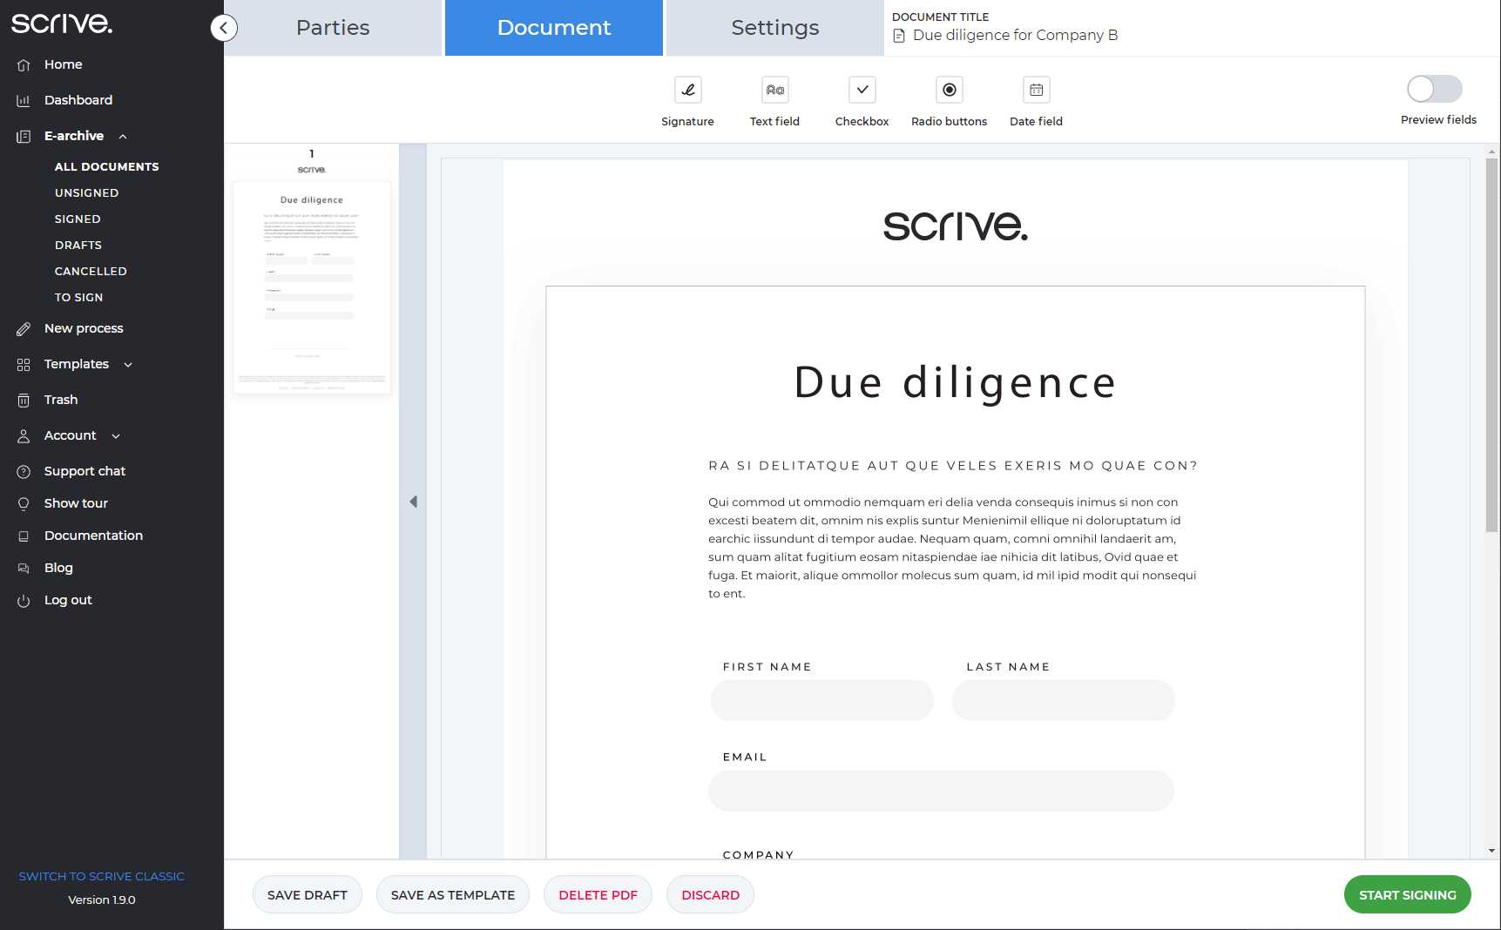Image resolution: width=1501 pixels, height=930 pixels.
Task: Select the Document tab
Action: [x=554, y=28]
